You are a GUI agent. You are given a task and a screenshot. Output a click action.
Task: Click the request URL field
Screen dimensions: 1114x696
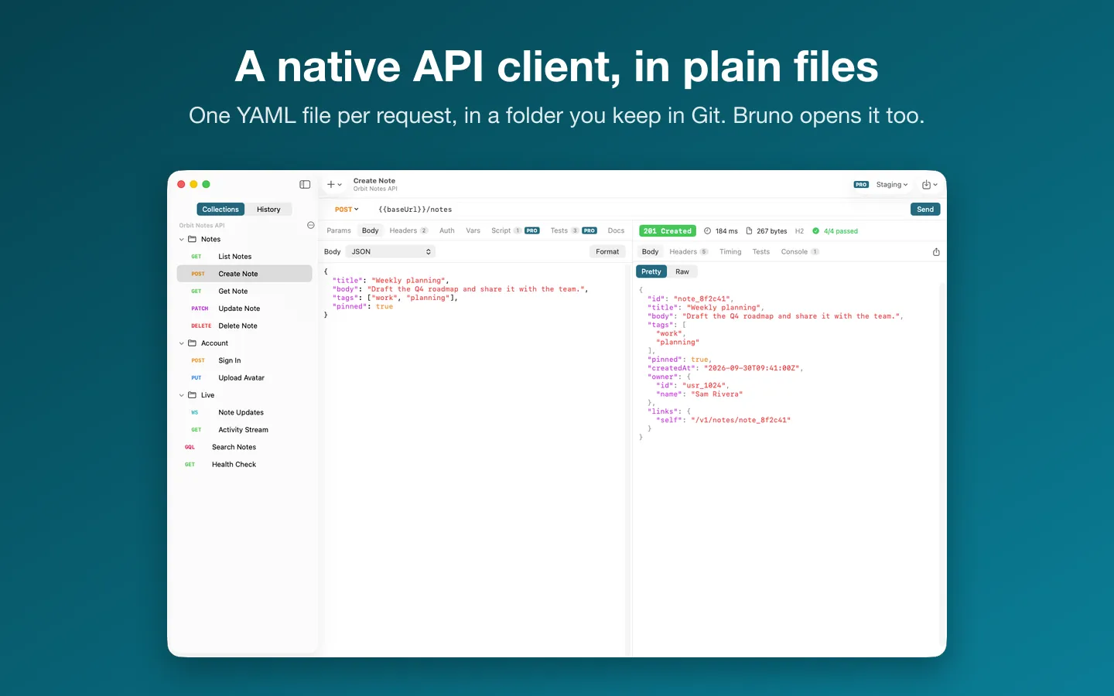pyautogui.click(x=634, y=210)
